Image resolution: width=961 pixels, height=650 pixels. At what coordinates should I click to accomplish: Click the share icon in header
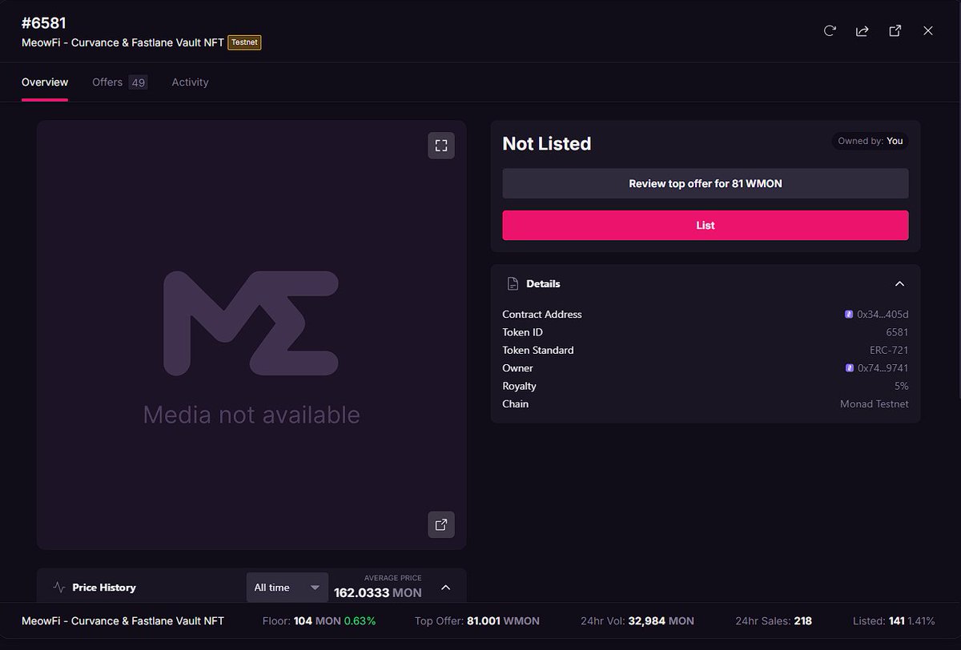(x=862, y=30)
